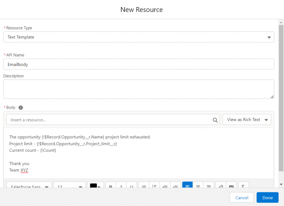Align text to the left
The height and width of the screenshot is (206, 284).
click(187, 186)
